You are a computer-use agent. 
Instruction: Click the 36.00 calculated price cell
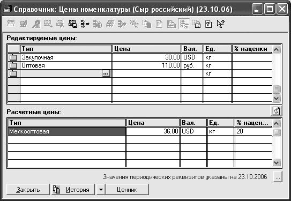153,131
